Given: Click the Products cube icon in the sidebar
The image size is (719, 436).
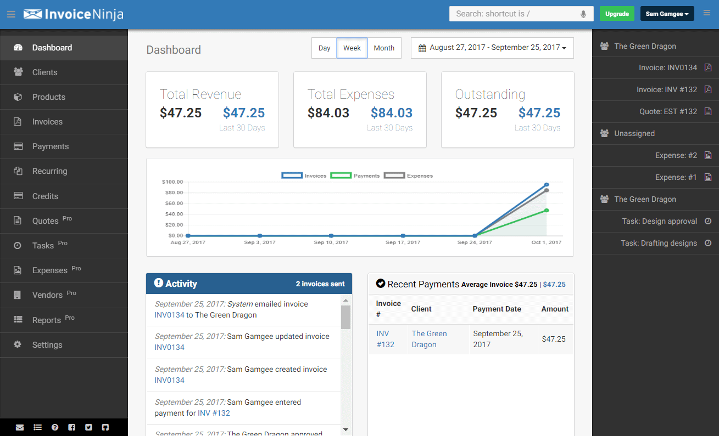Looking at the screenshot, I should click(x=18, y=97).
